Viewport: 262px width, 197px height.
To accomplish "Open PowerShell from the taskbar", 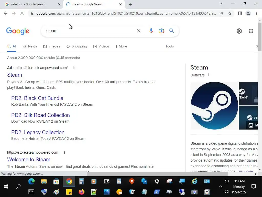I will pyautogui.click(x=157, y=192).
